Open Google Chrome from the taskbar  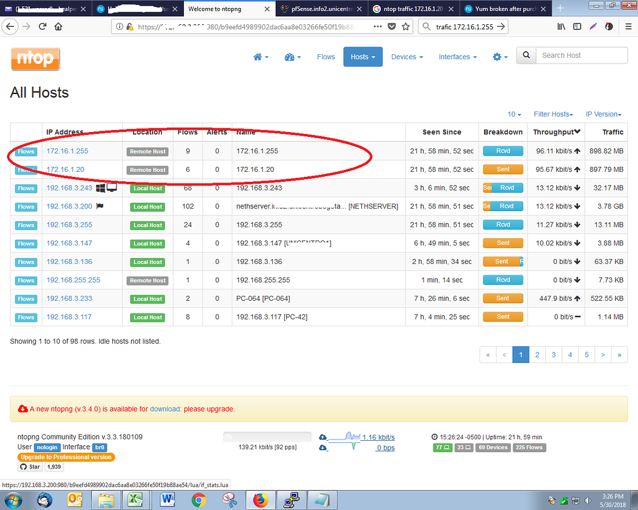199,499
